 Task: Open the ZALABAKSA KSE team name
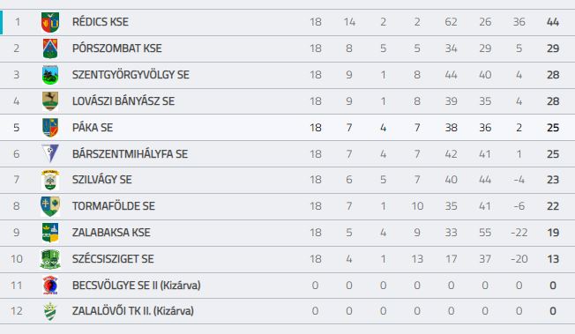click(x=111, y=233)
